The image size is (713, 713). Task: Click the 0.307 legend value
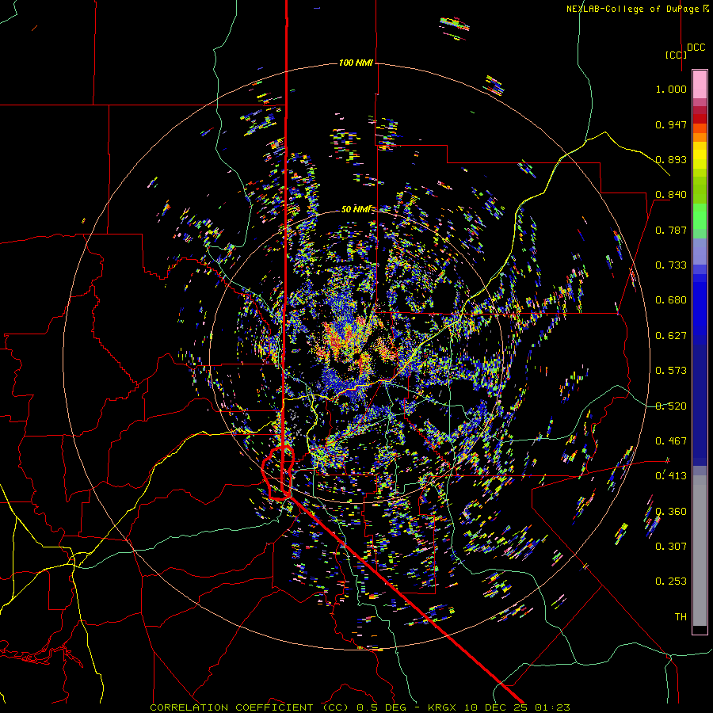[671, 547]
